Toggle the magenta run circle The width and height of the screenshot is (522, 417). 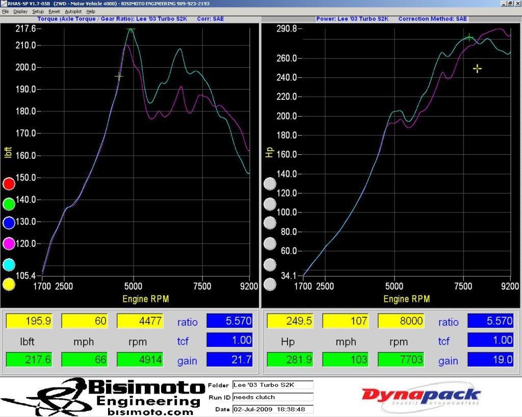pyautogui.click(x=9, y=244)
